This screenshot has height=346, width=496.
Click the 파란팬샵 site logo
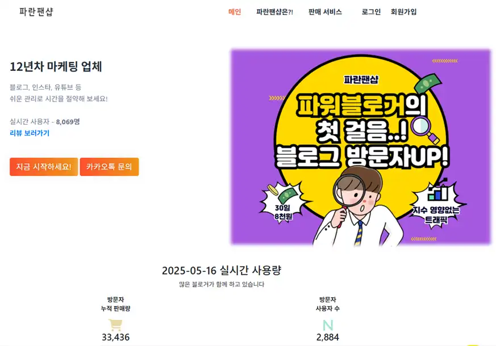pyautogui.click(x=36, y=12)
